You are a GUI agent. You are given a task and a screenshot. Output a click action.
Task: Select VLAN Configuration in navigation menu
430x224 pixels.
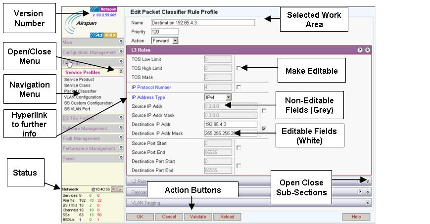pyautogui.click(x=83, y=97)
